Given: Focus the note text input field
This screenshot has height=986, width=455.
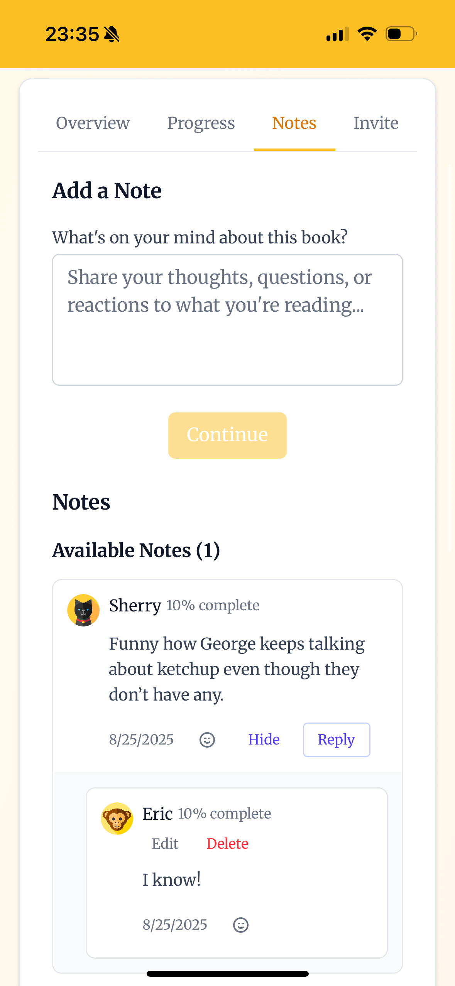Looking at the screenshot, I should point(227,319).
